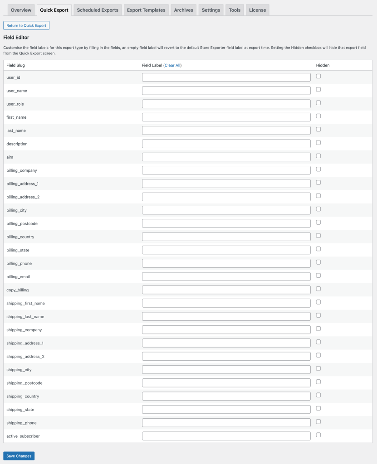Click Return to Quick Export button

tap(26, 25)
